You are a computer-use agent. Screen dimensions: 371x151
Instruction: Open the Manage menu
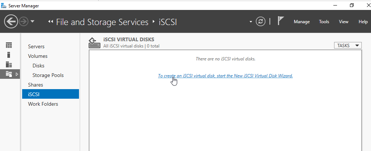(x=302, y=22)
